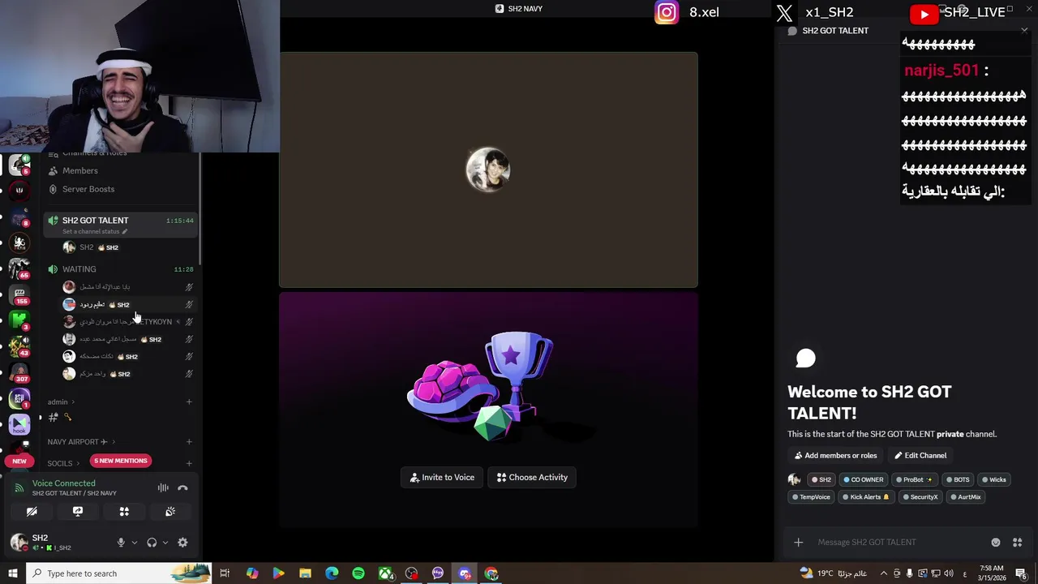Open File Explorer from taskbar
Viewport: 1038px width, 584px height.
pyautogui.click(x=305, y=573)
